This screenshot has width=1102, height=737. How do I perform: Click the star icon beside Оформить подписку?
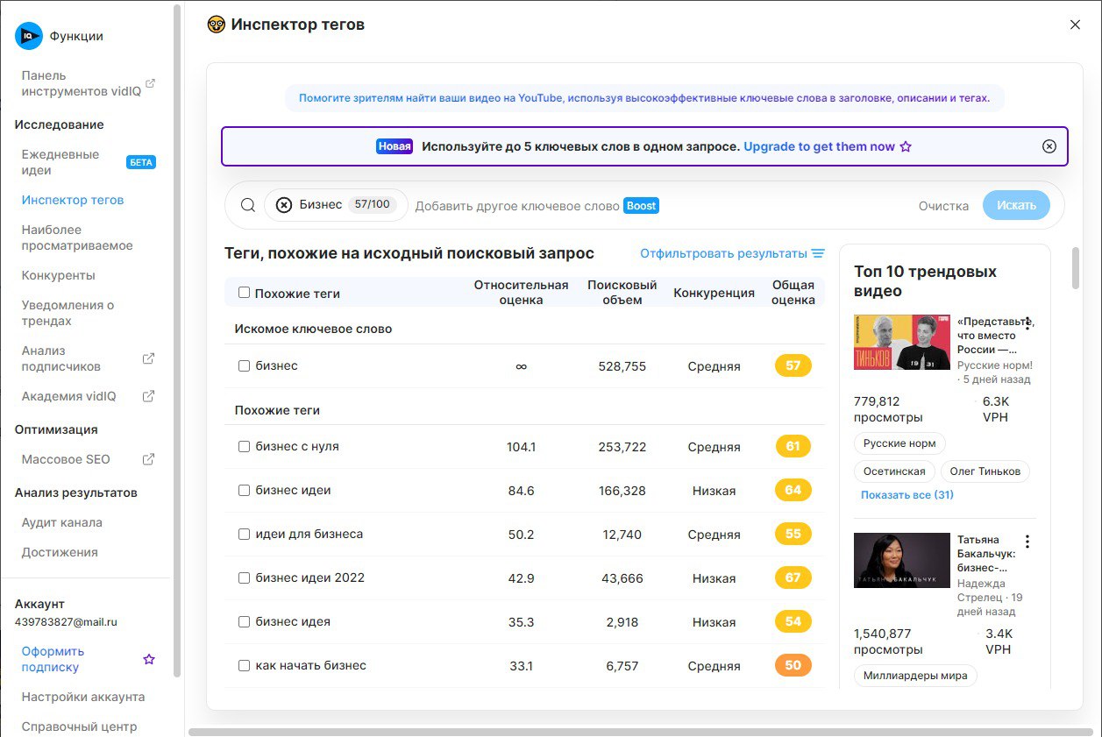pos(149,659)
